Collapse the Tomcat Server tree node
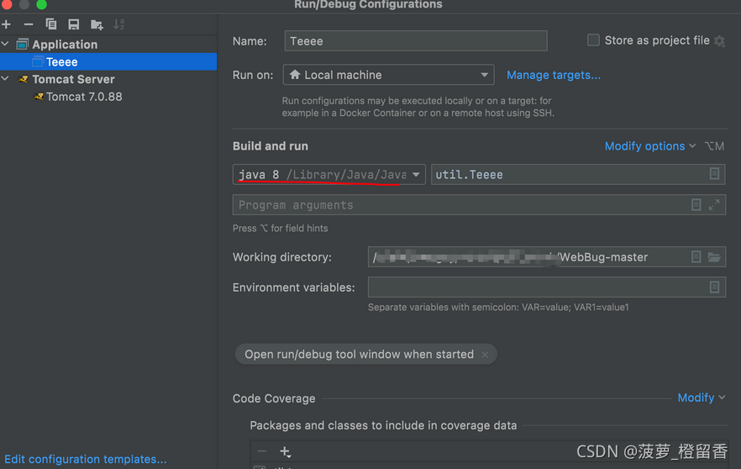The width and height of the screenshot is (741, 469). [x=6, y=78]
